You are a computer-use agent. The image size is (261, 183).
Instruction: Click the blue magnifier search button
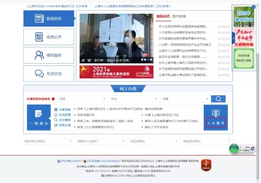click(x=218, y=99)
